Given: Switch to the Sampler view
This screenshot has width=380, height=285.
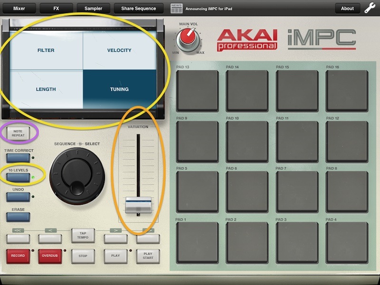Looking at the screenshot, I should click(x=93, y=9).
